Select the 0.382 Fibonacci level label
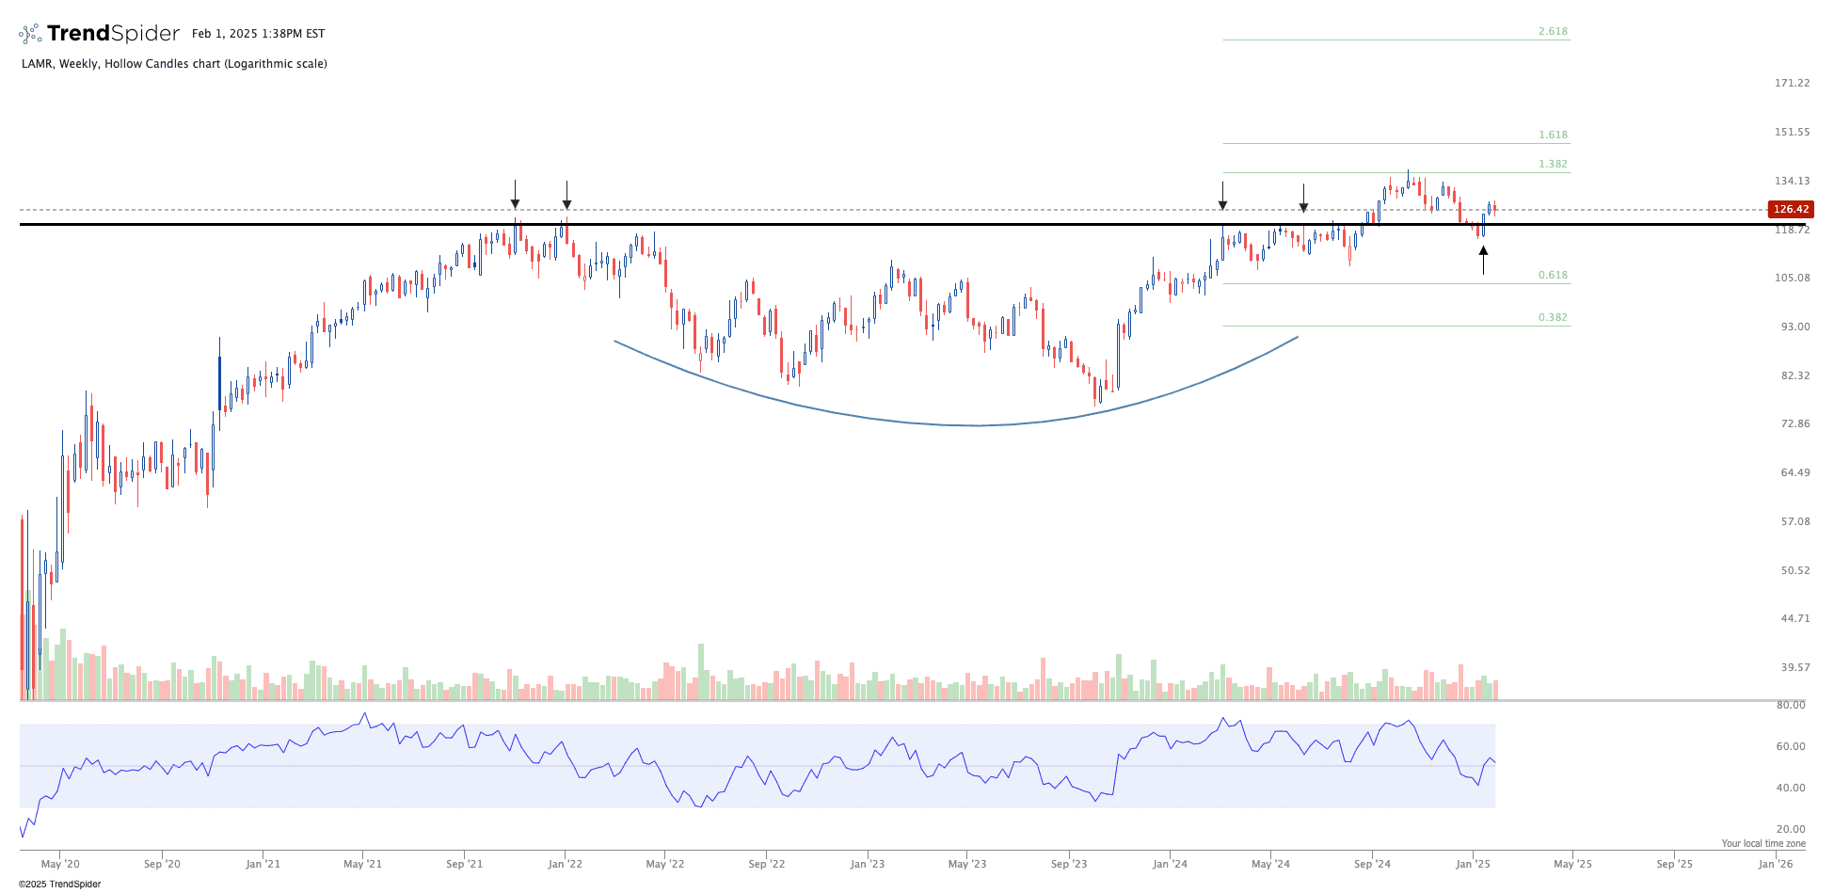This screenshot has width=1834, height=893. tap(1553, 318)
